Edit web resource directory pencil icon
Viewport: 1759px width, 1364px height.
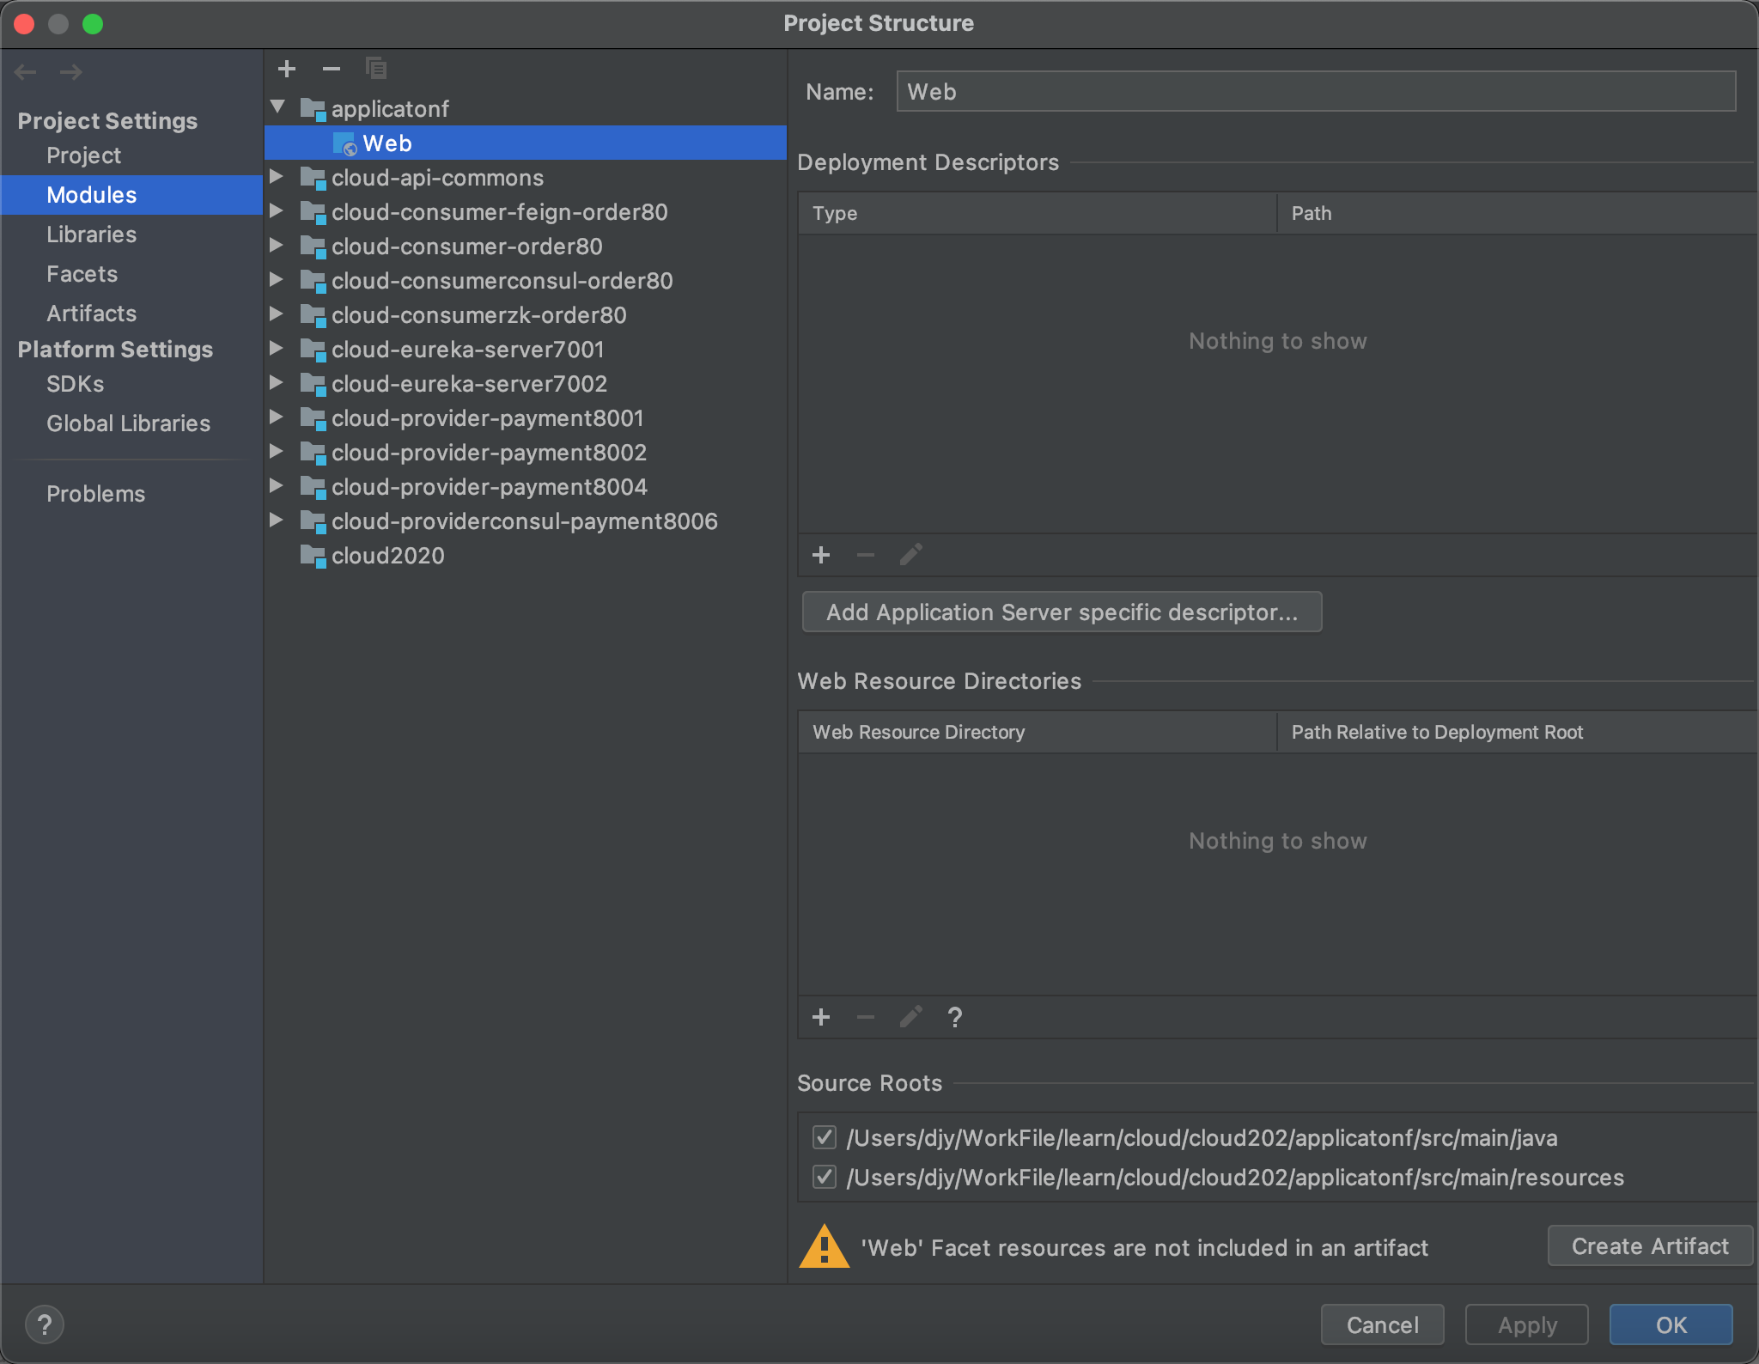click(x=910, y=1017)
